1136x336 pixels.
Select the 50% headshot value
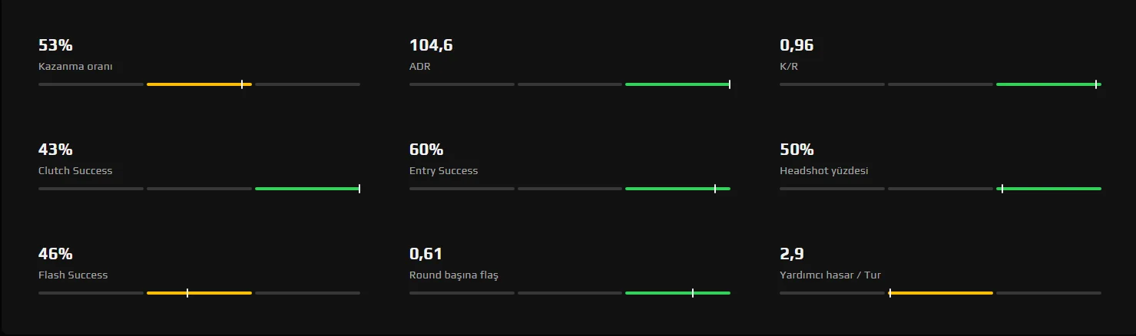797,150
